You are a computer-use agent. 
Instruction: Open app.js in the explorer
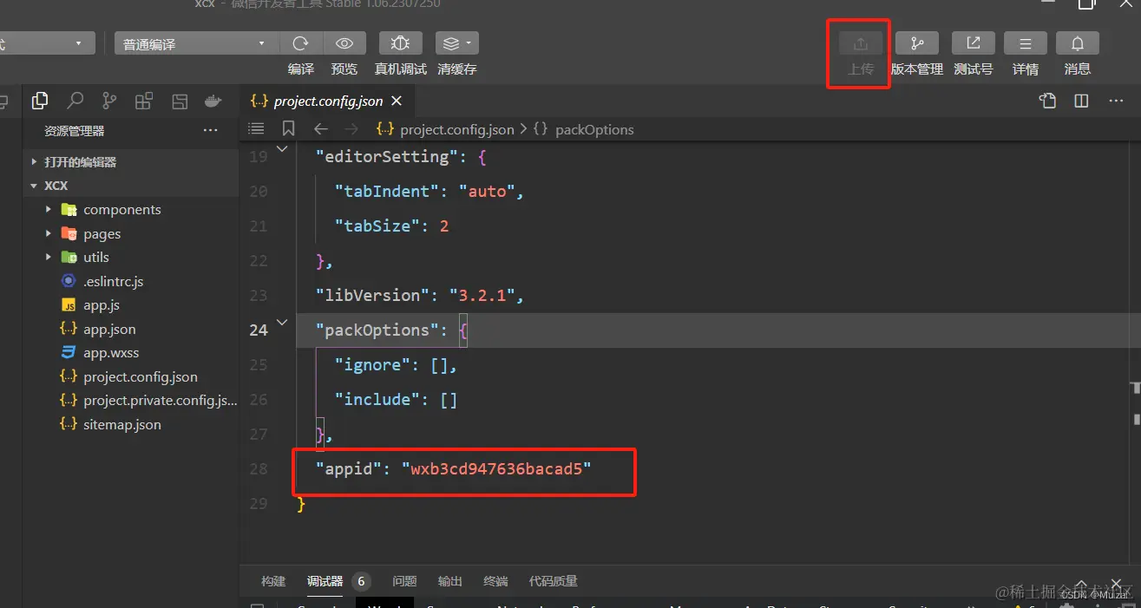(130, 305)
